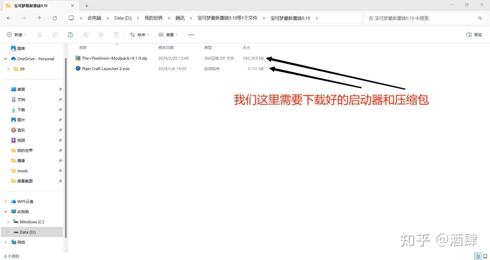Switch to details view layout
This screenshot has width=490, height=260.
(x=478, y=257)
